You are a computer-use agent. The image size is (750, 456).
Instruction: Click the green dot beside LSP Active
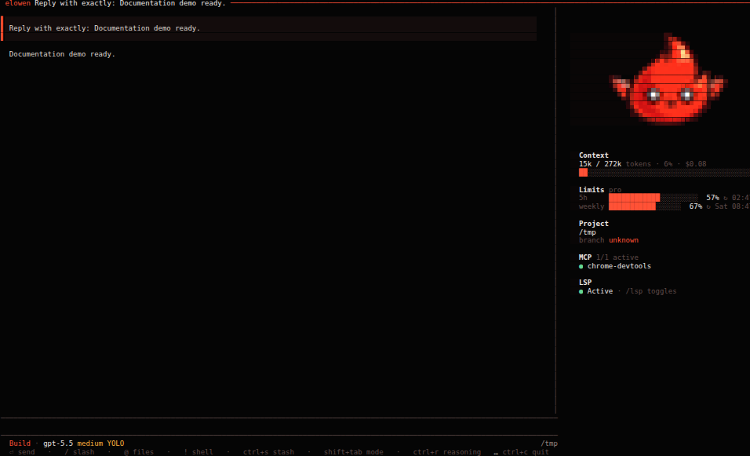click(581, 291)
